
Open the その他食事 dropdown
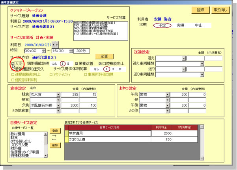(58, 111)
